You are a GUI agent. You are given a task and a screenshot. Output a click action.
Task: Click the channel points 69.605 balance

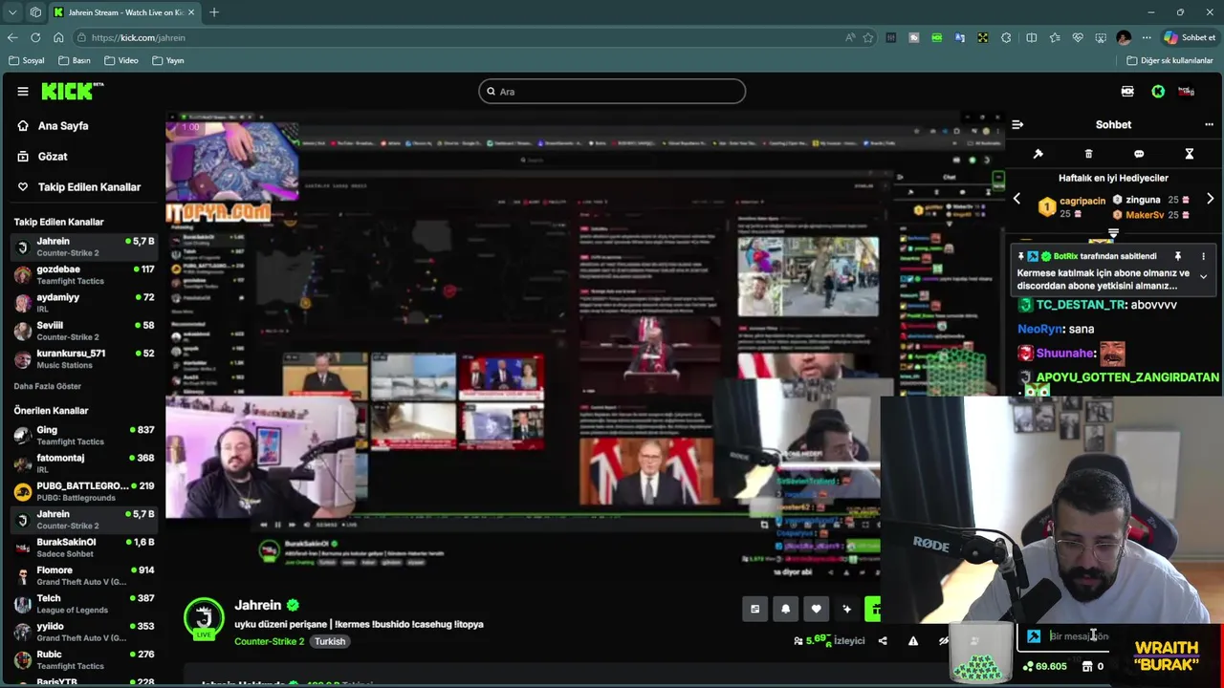1045,666
